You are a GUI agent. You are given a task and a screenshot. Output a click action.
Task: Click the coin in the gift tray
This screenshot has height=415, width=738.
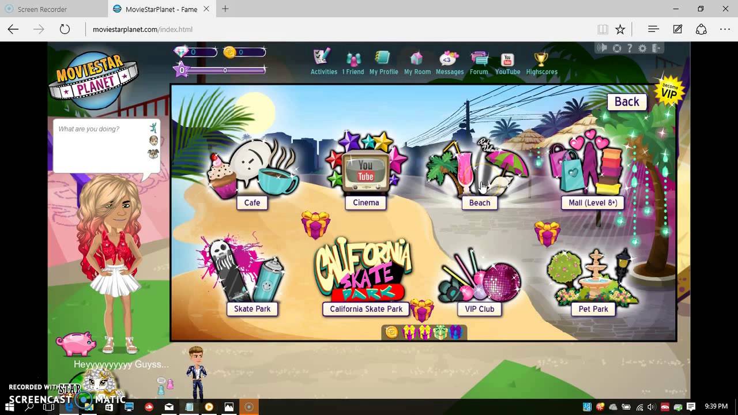[391, 332]
